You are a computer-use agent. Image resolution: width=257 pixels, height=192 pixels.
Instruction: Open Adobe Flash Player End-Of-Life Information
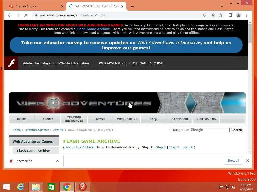[56, 63]
